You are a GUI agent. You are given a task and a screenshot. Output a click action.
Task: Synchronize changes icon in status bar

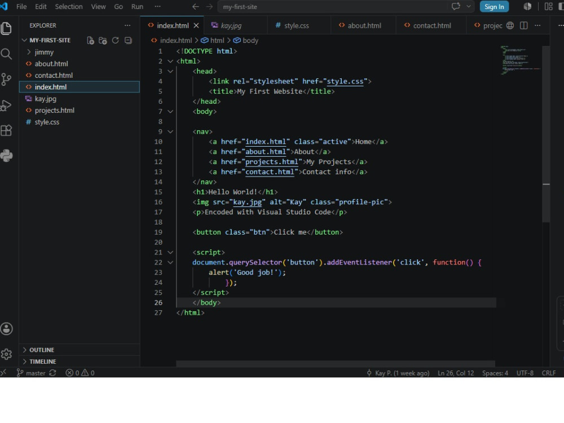click(x=53, y=373)
